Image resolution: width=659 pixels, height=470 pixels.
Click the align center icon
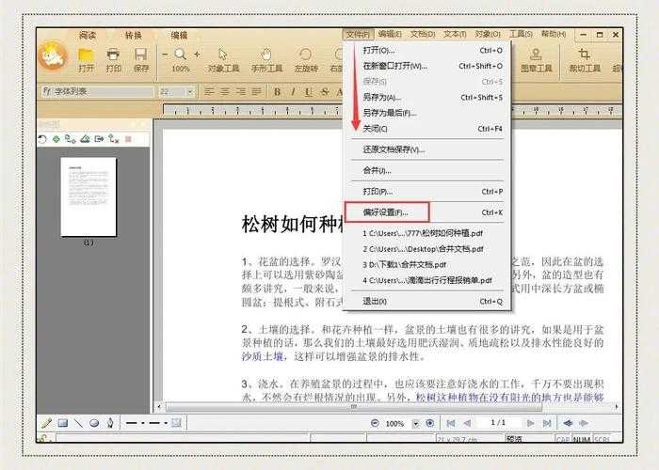coord(225,91)
